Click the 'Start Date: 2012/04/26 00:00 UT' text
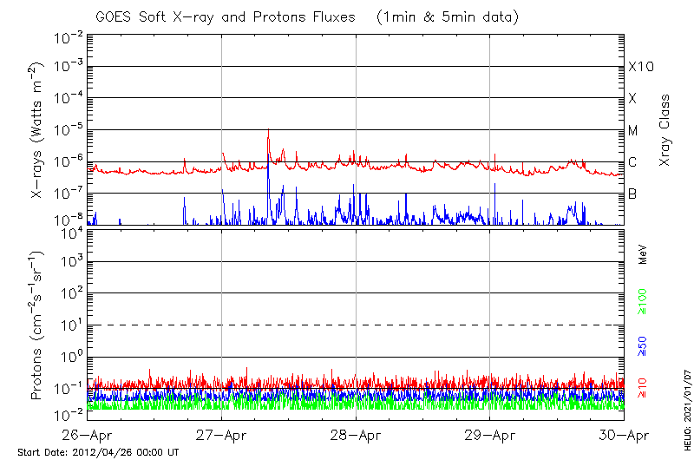 (98, 452)
